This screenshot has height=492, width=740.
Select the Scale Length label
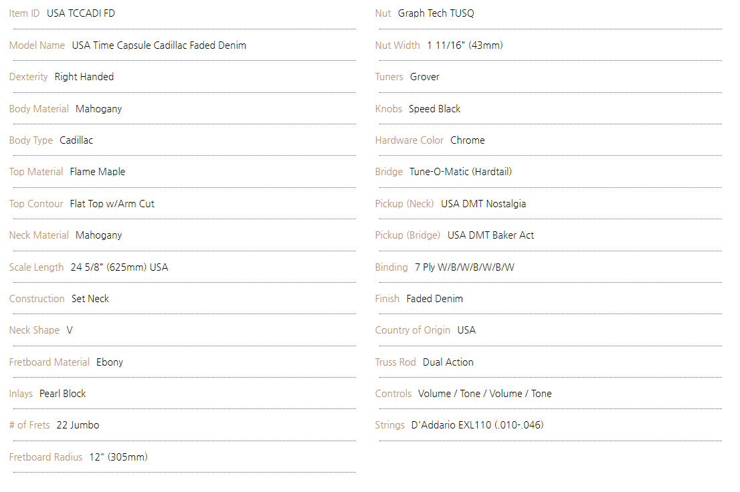(x=36, y=267)
